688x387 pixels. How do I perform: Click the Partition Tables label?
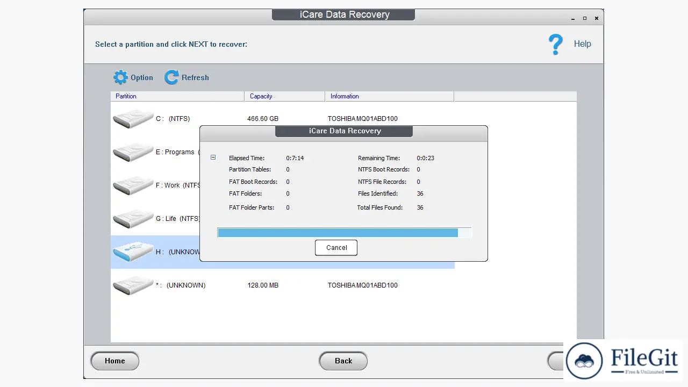250,169
